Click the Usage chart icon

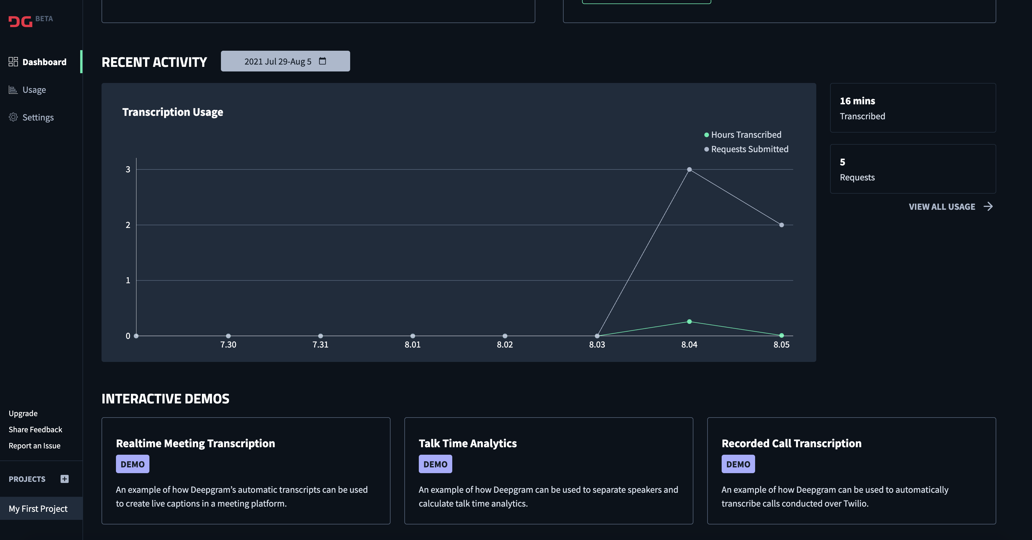[13, 90]
